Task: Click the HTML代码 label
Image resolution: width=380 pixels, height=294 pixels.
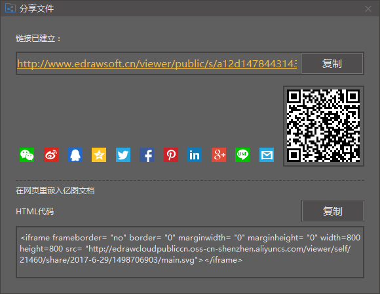Action: point(35,212)
